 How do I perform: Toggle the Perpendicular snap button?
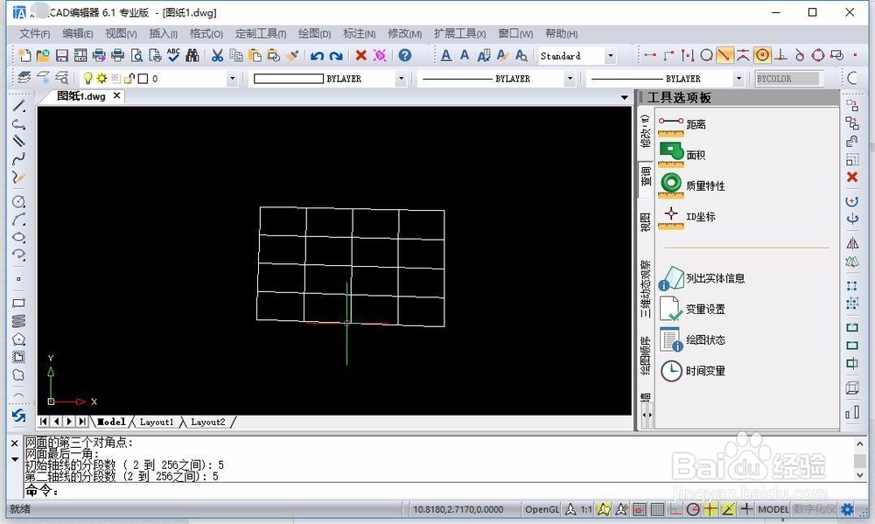click(x=781, y=55)
